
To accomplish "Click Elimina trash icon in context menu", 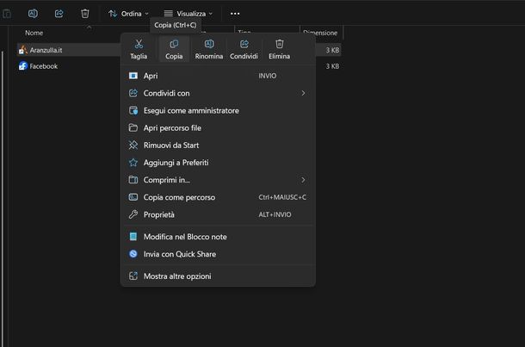I will coord(279,44).
